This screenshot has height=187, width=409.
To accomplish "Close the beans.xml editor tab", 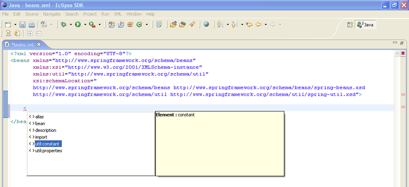I will [x=39, y=44].
